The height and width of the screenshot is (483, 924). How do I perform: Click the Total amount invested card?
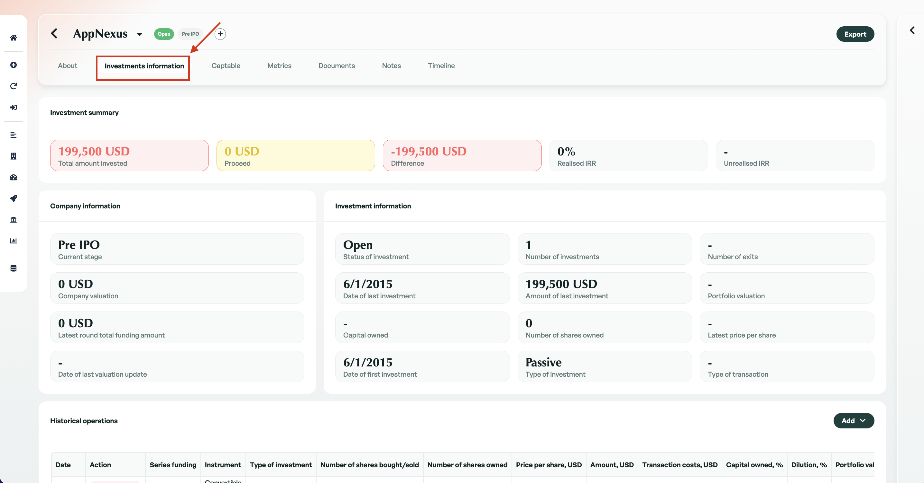pyautogui.click(x=129, y=155)
